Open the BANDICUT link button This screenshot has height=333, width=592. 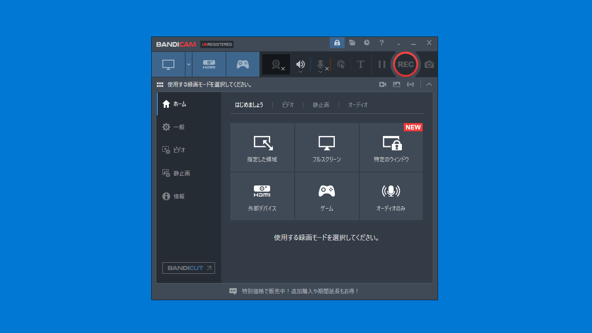tap(189, 268)
